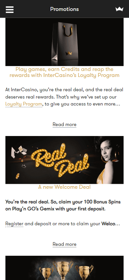Click the truncated bold Welco… text
The image size is (129, 280).
pos(111,224)
